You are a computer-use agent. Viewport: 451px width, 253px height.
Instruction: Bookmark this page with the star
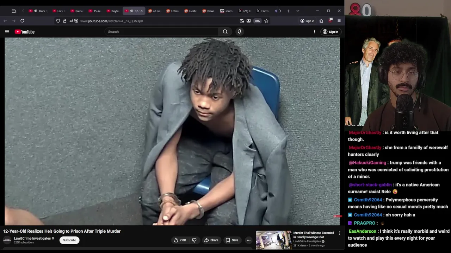click(x=266, y=21)
